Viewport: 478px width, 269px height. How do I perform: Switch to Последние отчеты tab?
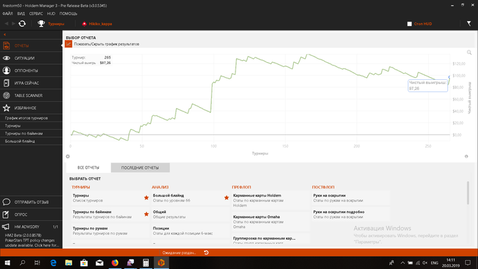click(140, 167)
